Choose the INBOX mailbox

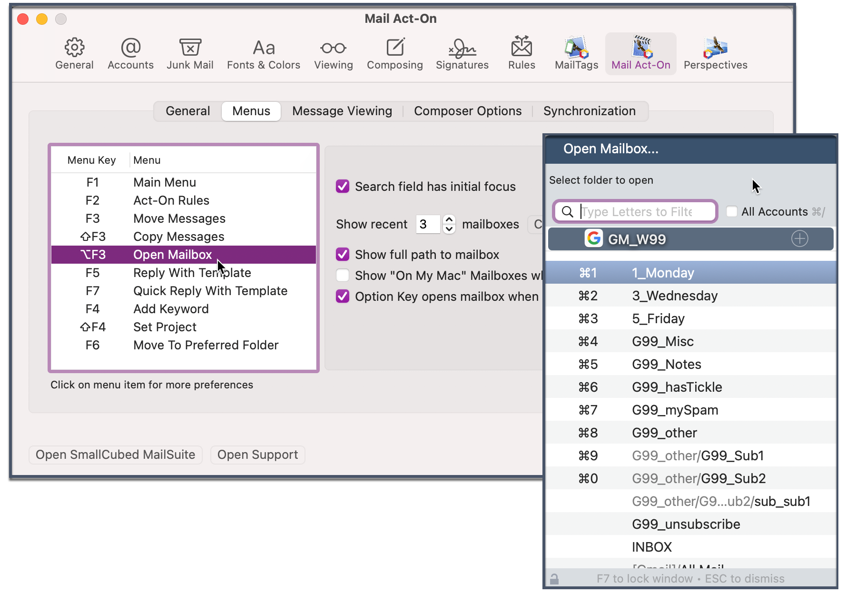coord(690,547)
